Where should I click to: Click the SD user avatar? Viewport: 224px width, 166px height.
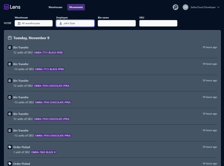coord(185,7)
